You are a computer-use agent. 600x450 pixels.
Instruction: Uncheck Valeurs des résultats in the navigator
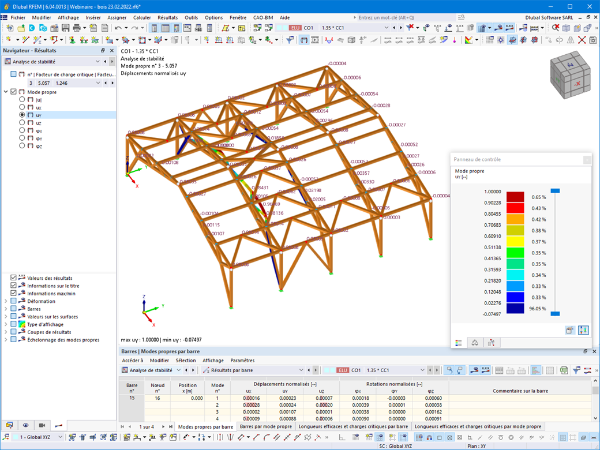coord(14,277)
